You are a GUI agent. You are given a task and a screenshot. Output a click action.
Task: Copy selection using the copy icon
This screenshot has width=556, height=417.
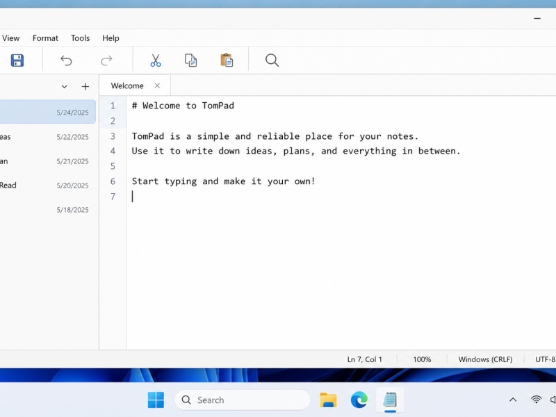(x=190, y=60)
